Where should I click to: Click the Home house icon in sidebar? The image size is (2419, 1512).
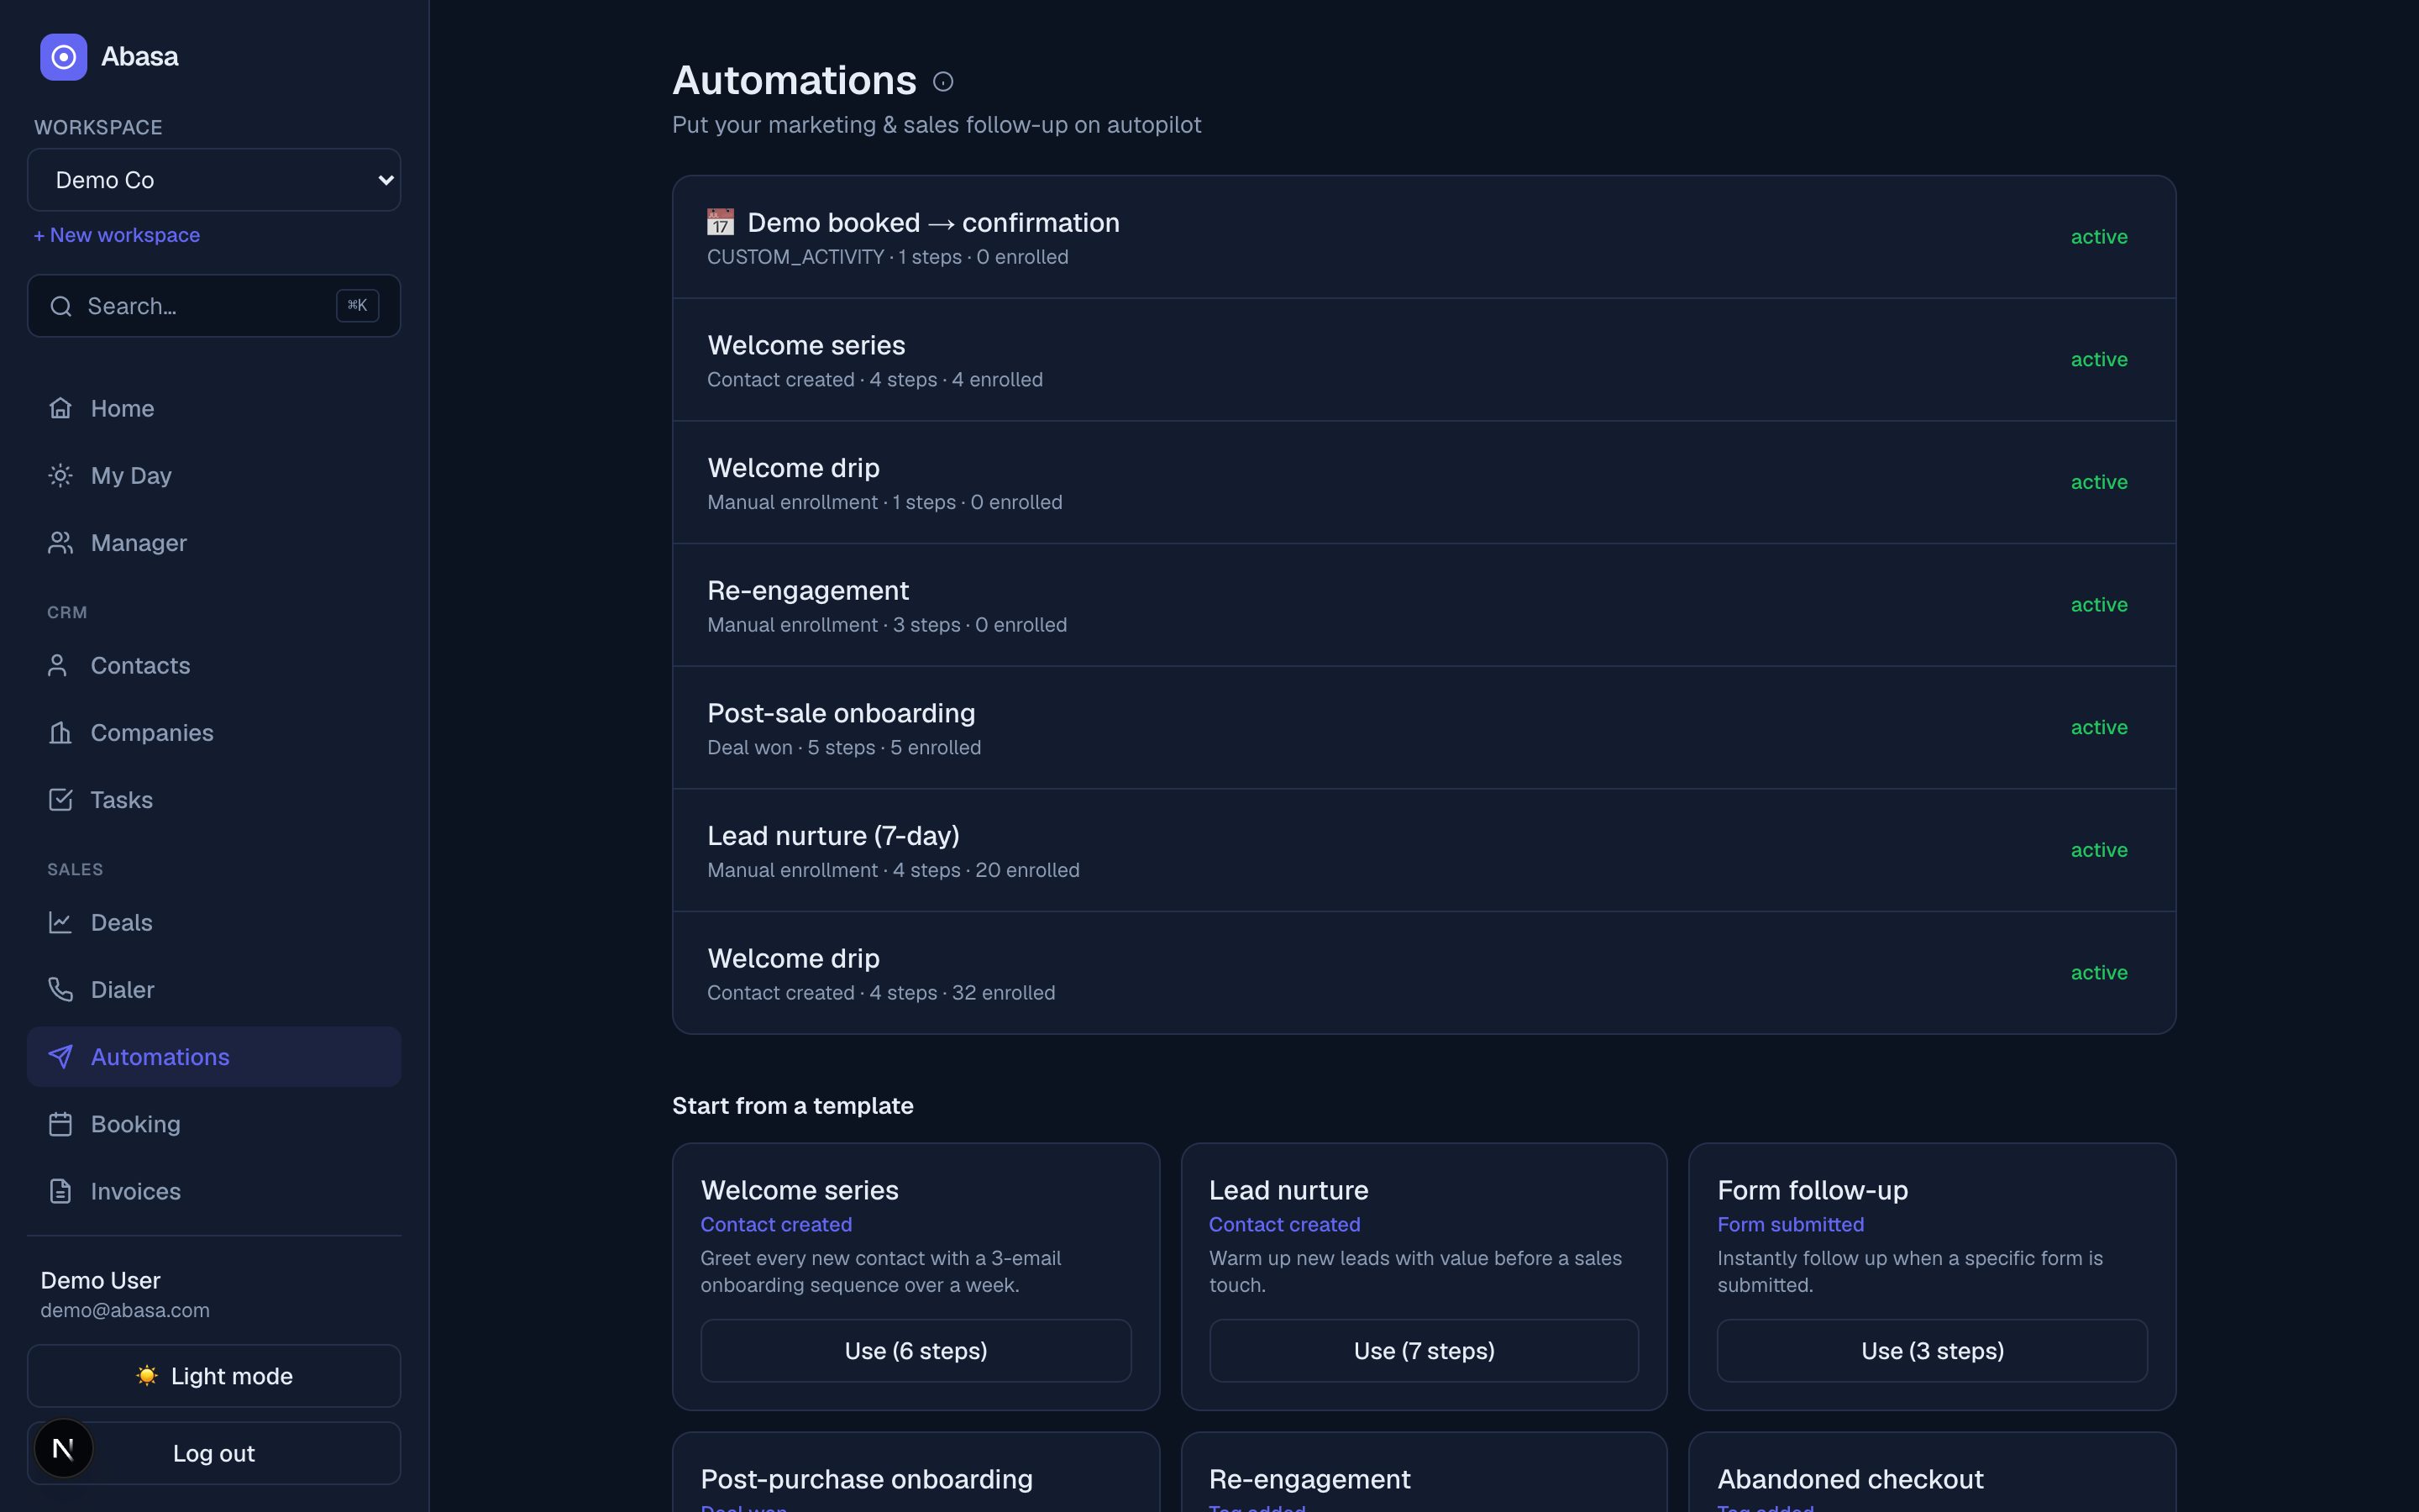(x=60, y=408)
